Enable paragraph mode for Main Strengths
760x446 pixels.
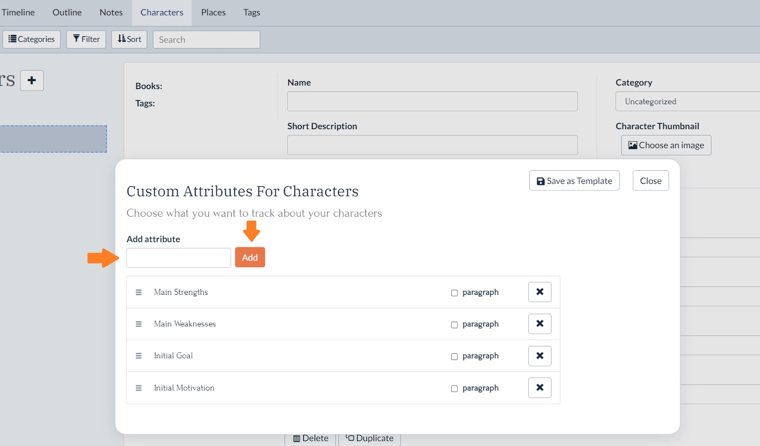pyautogui.click(x=454, y=293)
